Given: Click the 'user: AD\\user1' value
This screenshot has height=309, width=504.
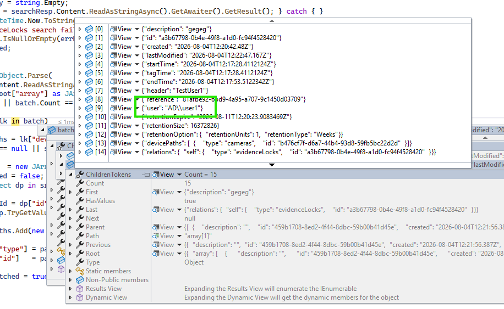Looking at the screenshot, I should point(172,108).
